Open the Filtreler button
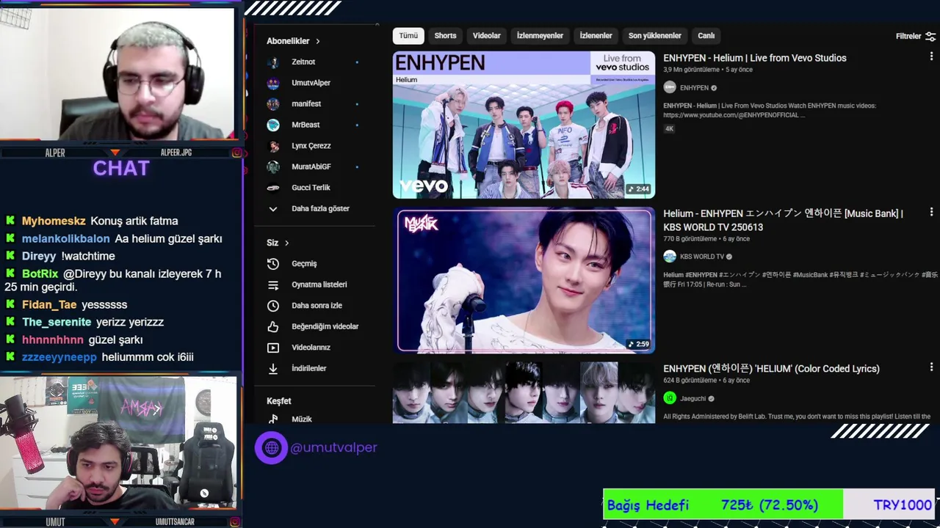The width and height of the screenshot is (940, 528). [915, 36]
